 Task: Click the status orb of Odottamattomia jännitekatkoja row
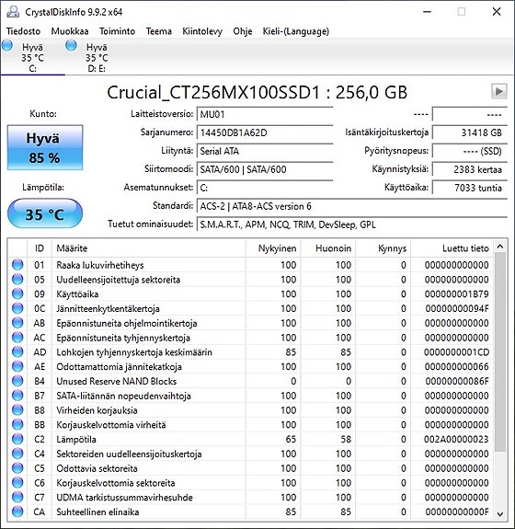[17, 366]
